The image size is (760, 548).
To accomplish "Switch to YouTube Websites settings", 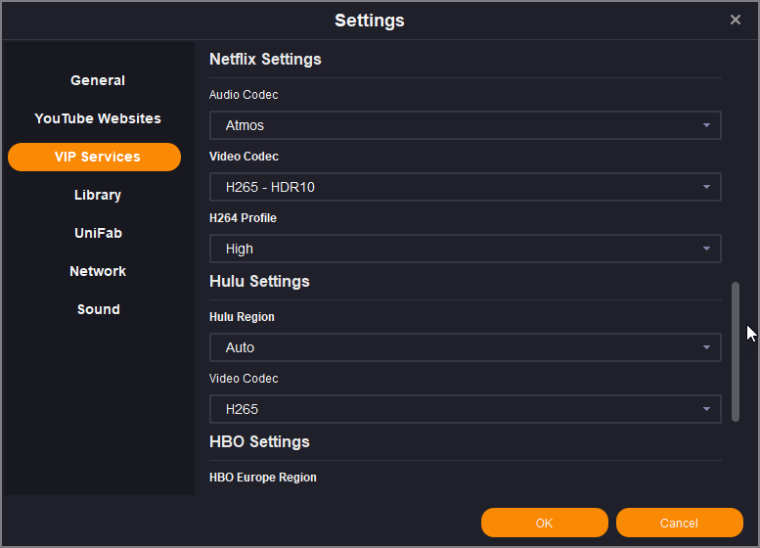I will 98,118.
